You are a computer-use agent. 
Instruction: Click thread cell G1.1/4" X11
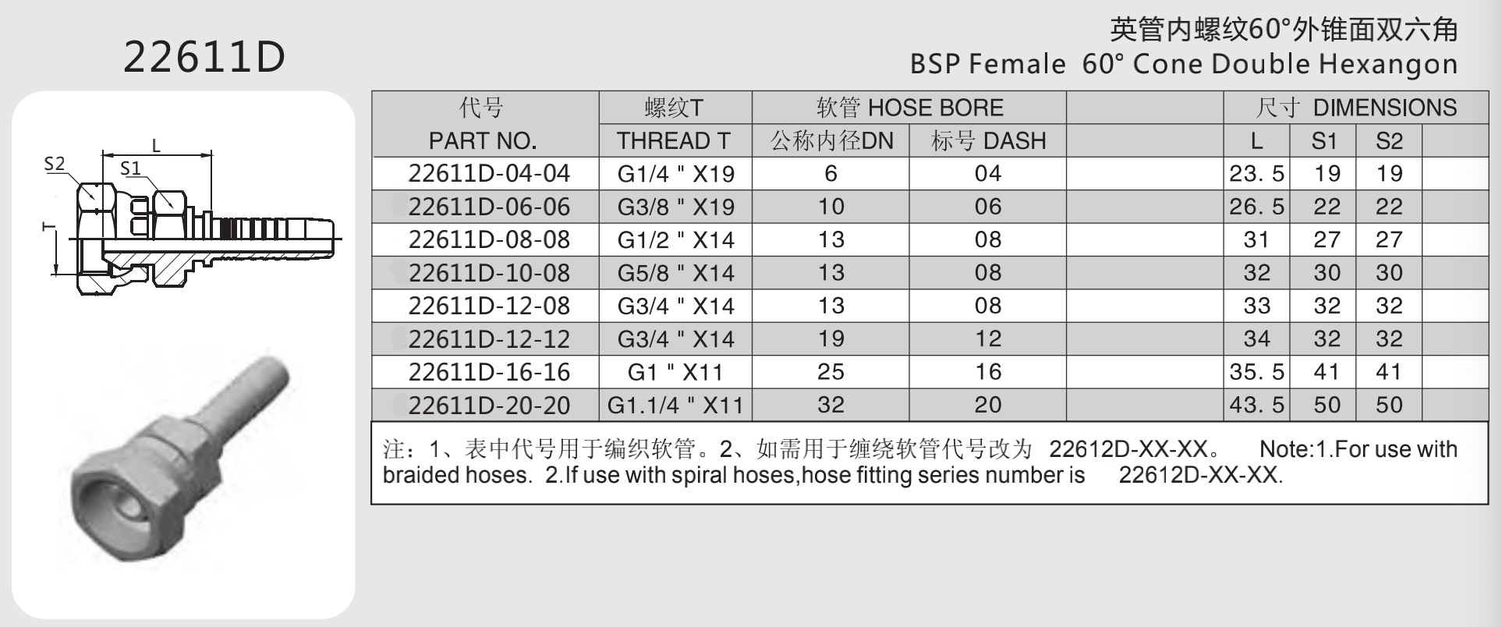coord(676,406)
